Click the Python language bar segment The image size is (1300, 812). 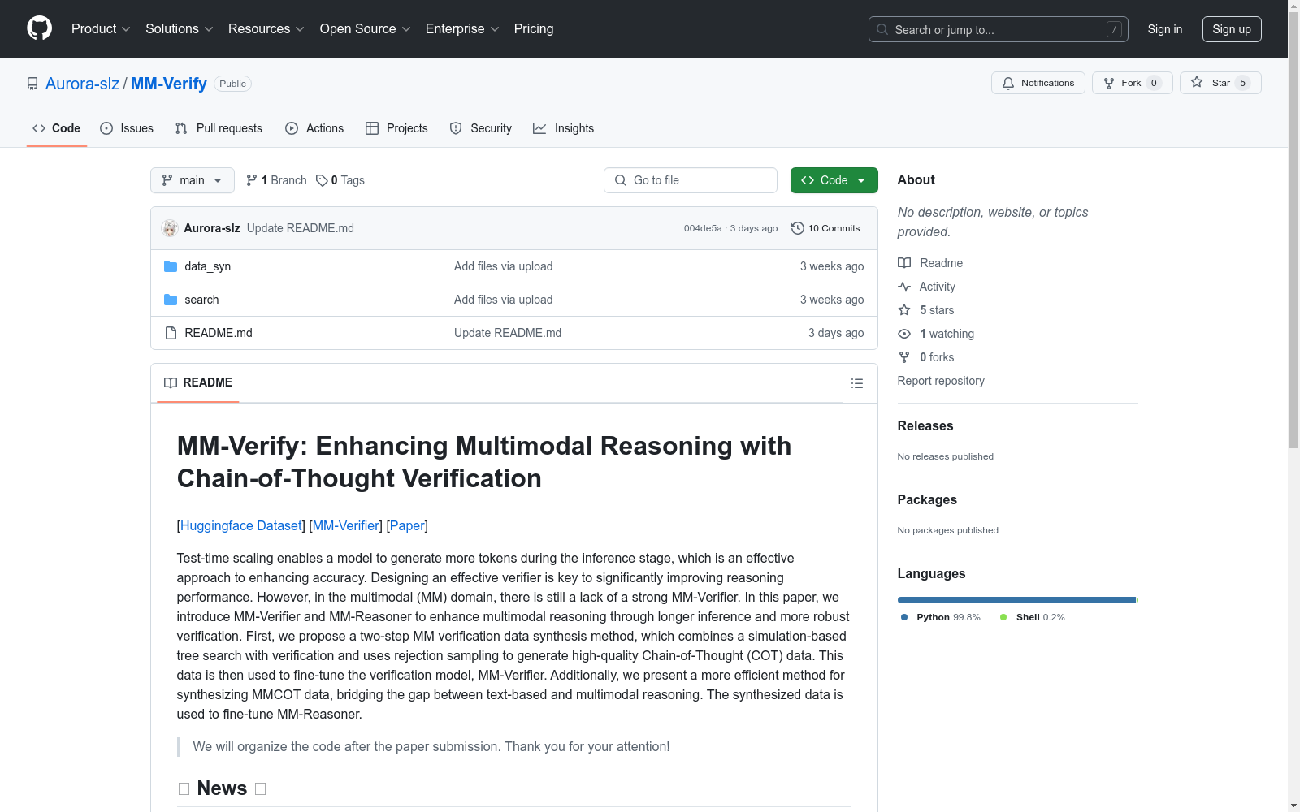pyautogui.click(x=1016, y=600)
